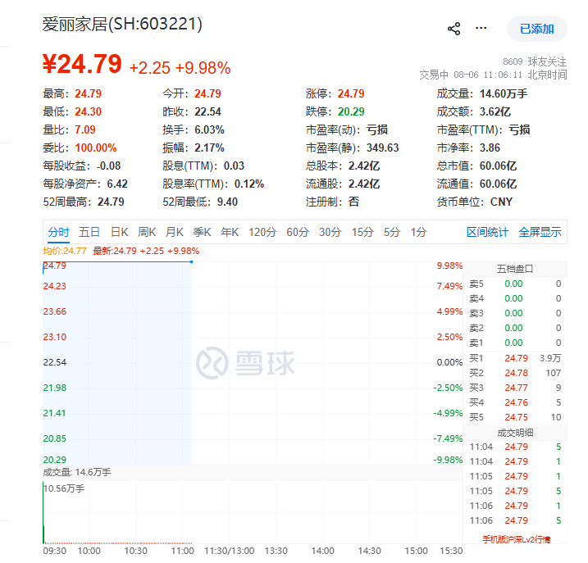Click the blue endpoint dot on price line
This screenshot has width=588, height=563.
191,261
